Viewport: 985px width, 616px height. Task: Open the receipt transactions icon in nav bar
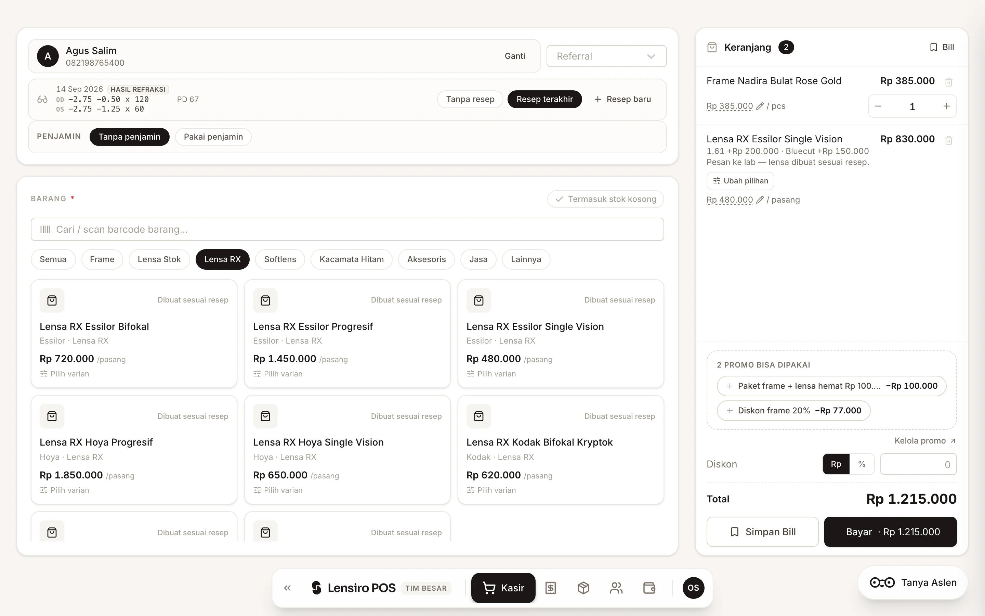pos(550,588)
